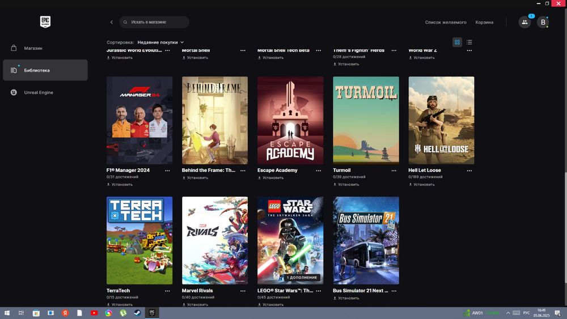Open options menu for Turmoil
The image size is (567, 319).
(x=394, y=171)
